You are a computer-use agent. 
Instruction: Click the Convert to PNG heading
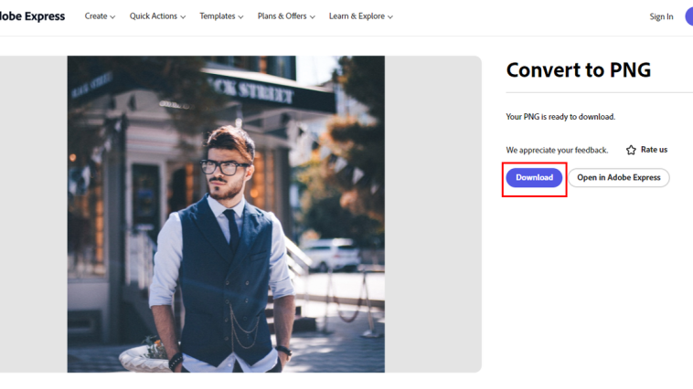point(579,70)
